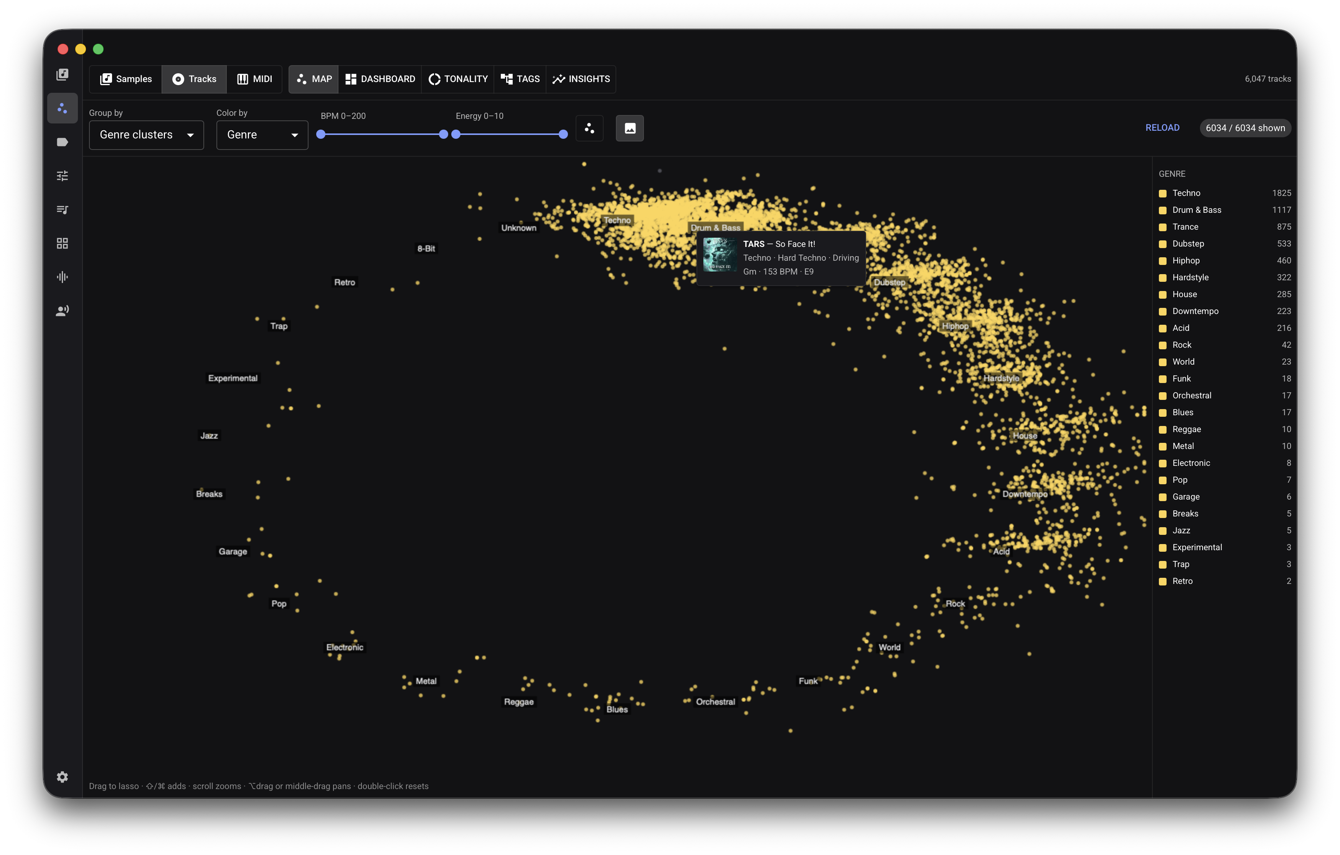The image size is (1340, 855).
Task: Open the tune sliders icon in sidebar
Action: coord(62,176)
